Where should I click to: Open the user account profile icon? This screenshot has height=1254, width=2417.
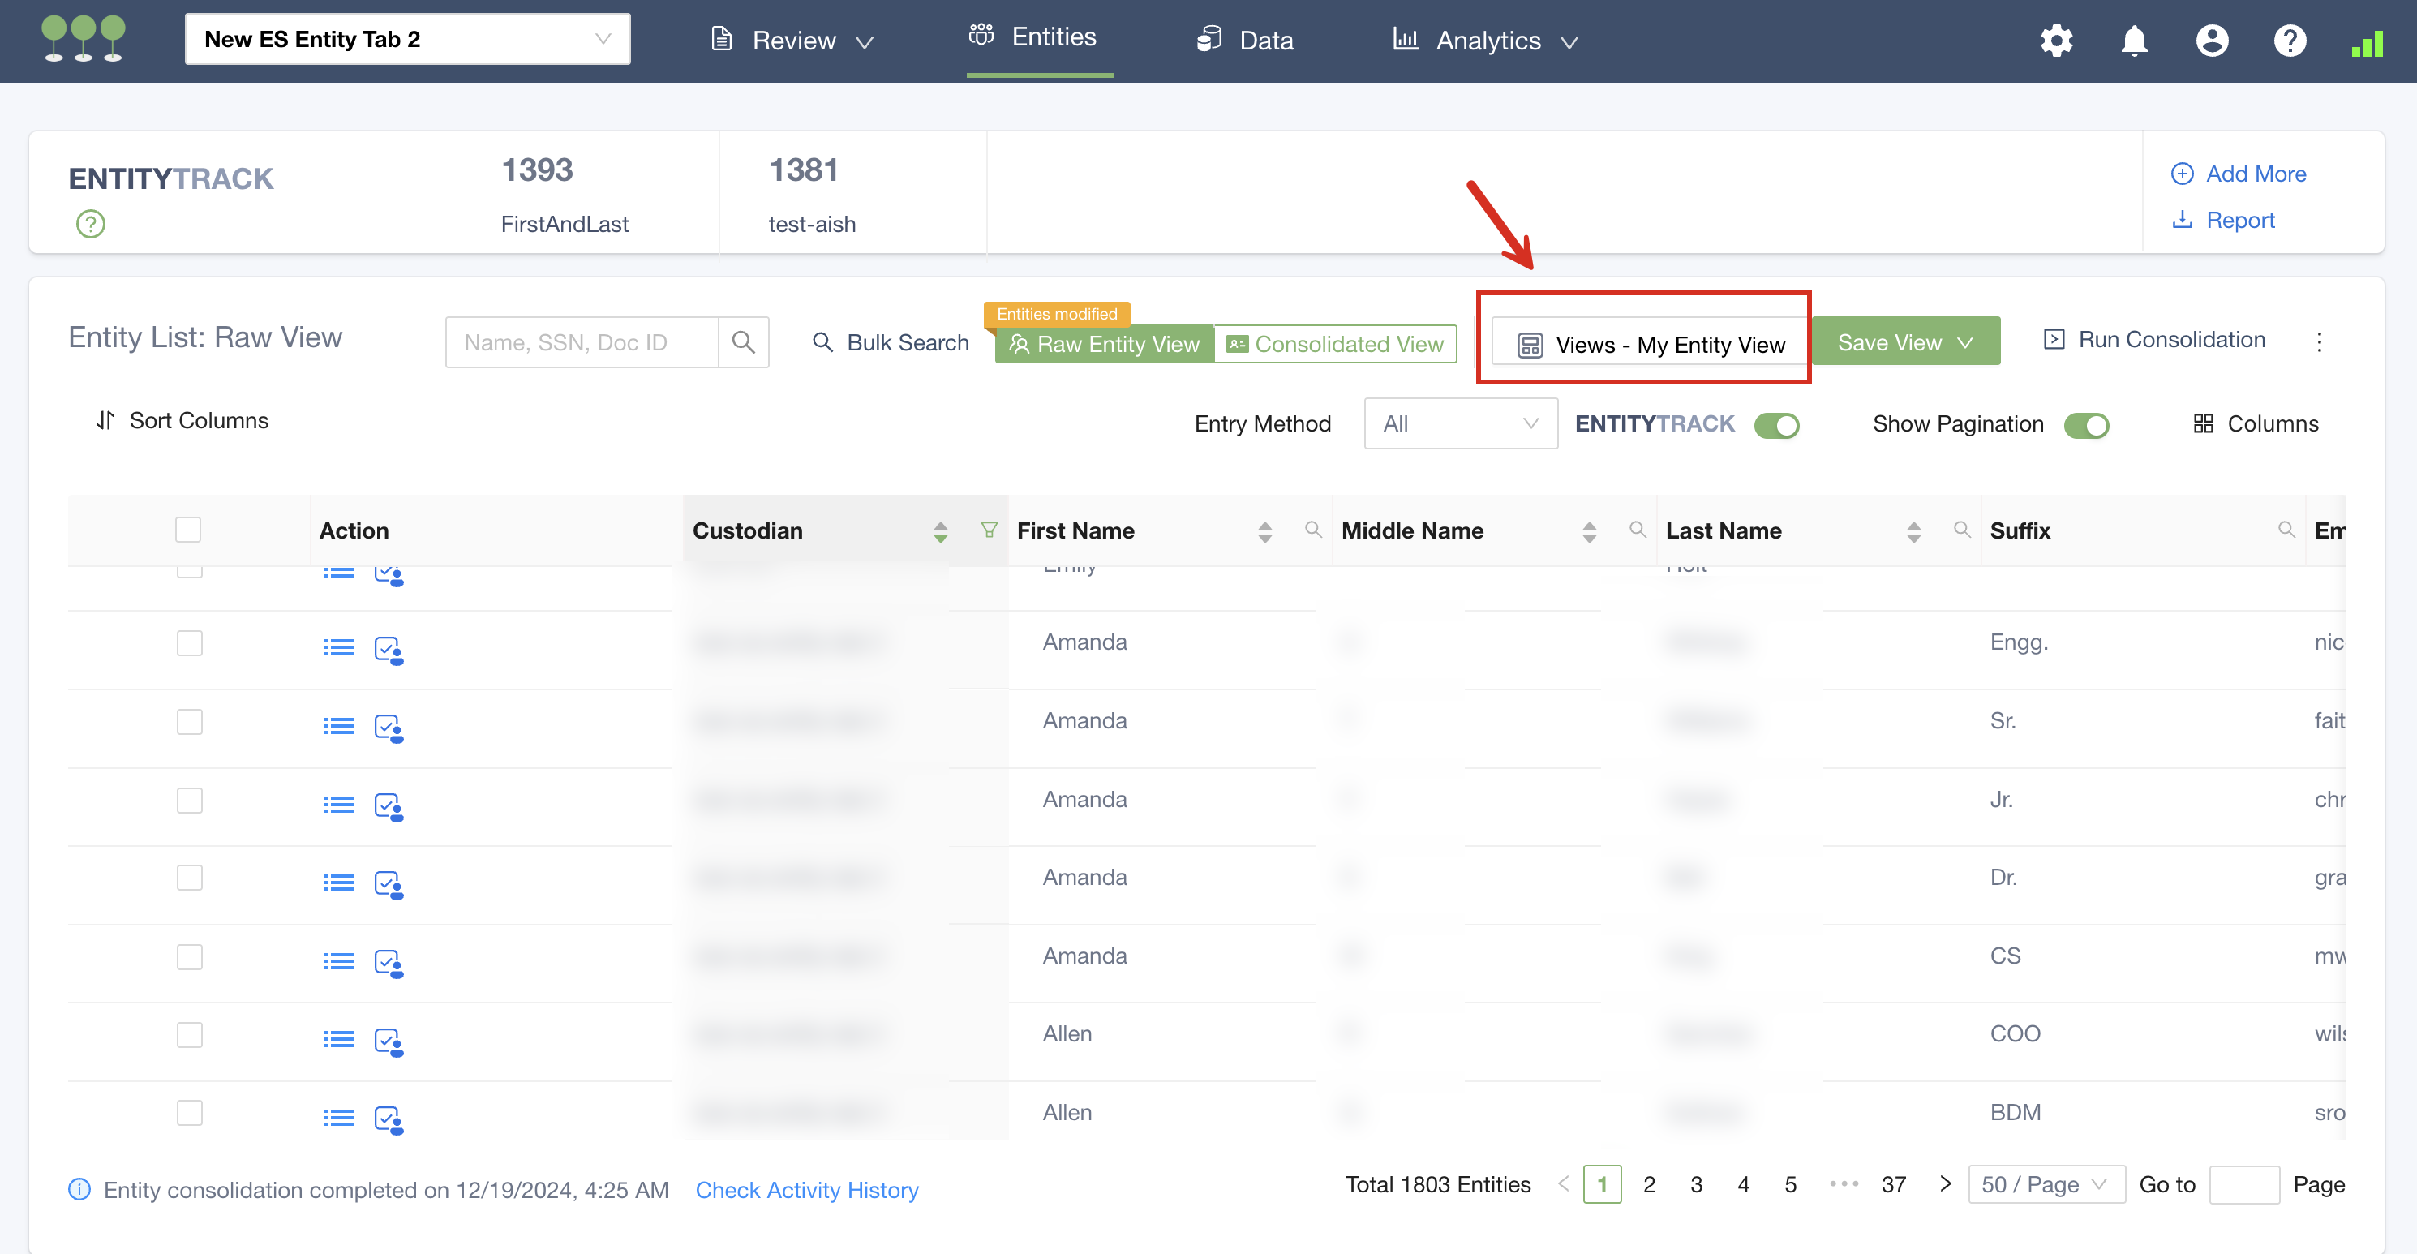(x=2212, y=41)
